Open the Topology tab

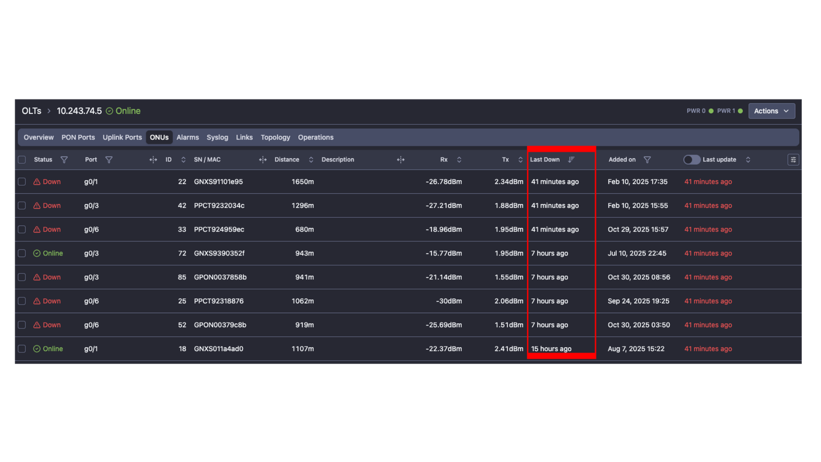click(275, 137)
